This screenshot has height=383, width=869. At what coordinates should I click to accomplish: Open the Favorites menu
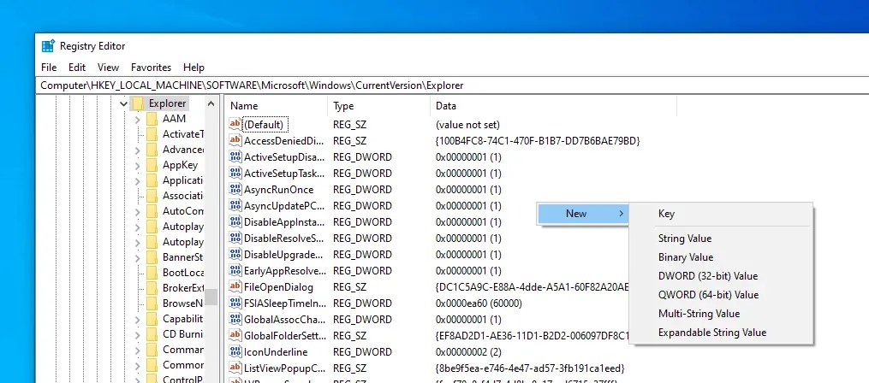[151, 68]
